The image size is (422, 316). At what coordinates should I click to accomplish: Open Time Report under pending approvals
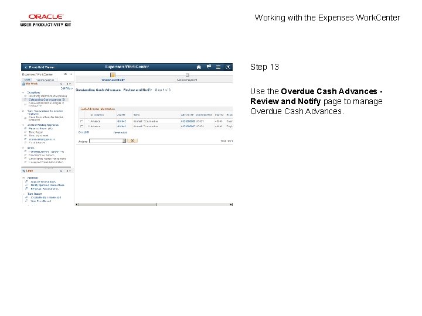coord(36,132)
